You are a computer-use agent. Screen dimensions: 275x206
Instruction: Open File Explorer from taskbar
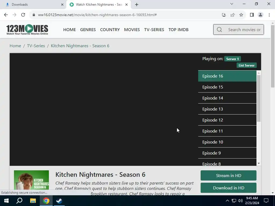[33, 201]
